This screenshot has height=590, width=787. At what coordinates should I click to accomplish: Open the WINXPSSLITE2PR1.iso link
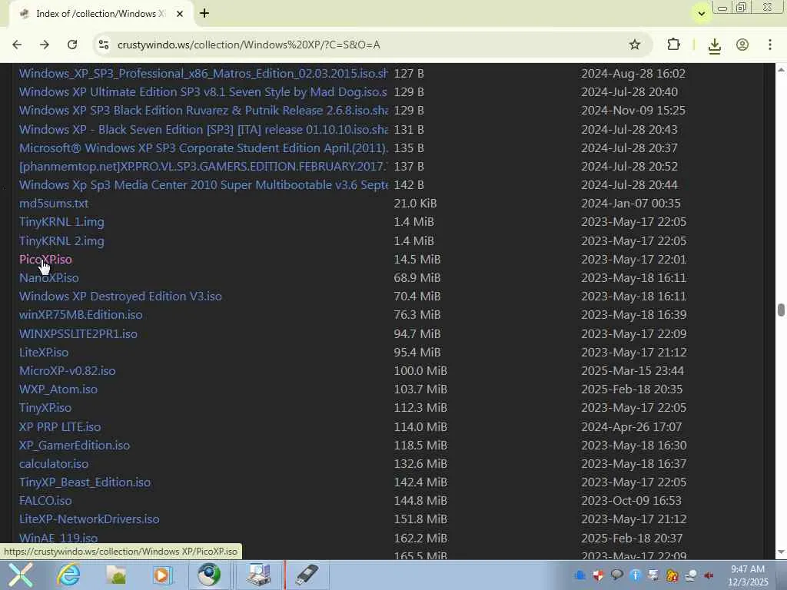pos(78,334)
